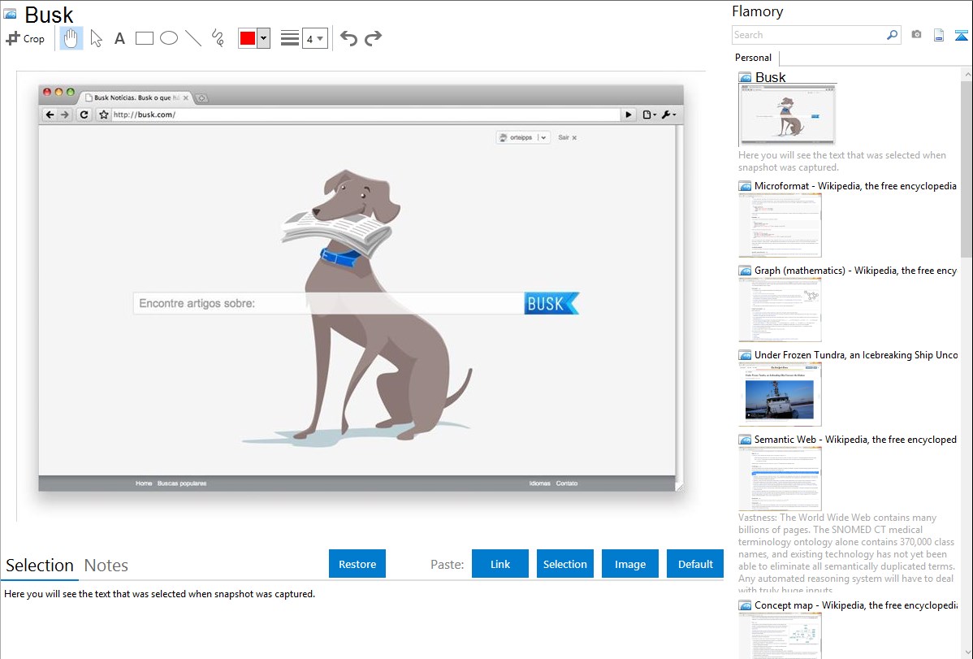Image resolution: width=973 pixels, height=659 pixels.
Task: Open the line thickness dropdown showing 4
Action: coord(314,38)
